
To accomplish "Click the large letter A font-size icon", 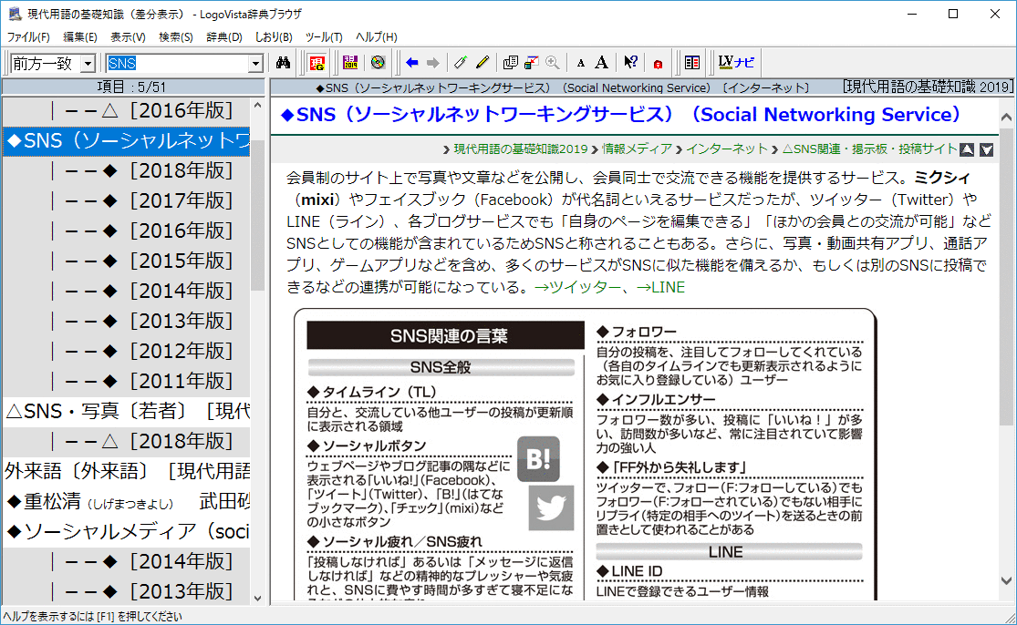I will 601,63.
